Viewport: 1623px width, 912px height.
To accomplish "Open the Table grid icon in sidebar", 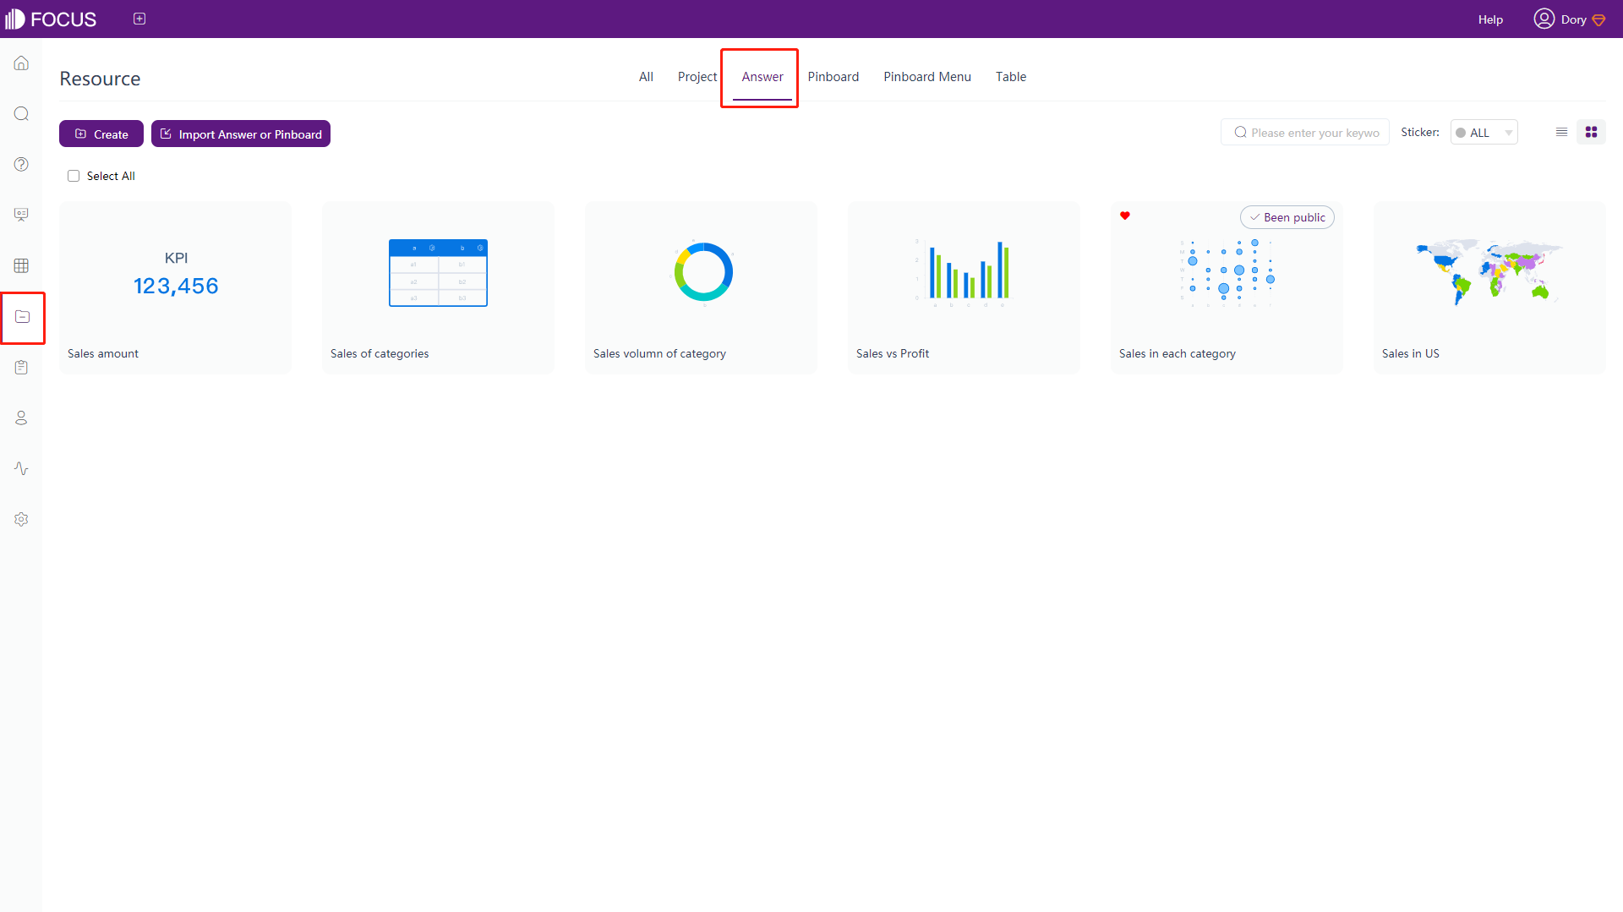I will pos(21,265).
